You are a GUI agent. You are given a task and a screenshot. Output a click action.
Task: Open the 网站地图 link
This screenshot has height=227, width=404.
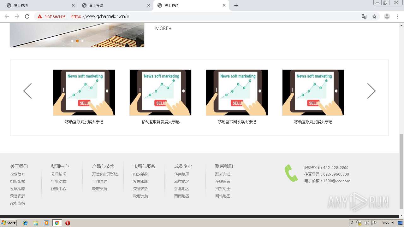tap(223, 196)
